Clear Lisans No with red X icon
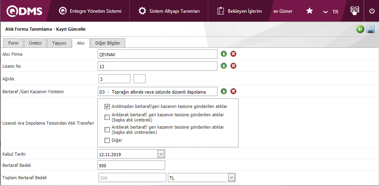Image resolution: width=379 pixels, height=186 pixels. (x=233, y=66)
